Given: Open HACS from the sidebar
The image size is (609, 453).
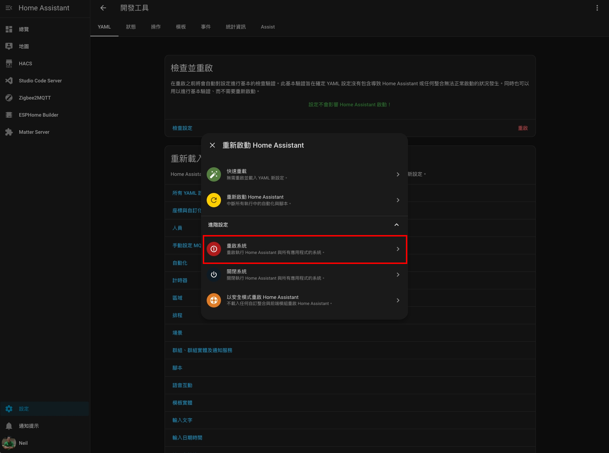Looking at the screenshot, I should (x=45, y=63).
